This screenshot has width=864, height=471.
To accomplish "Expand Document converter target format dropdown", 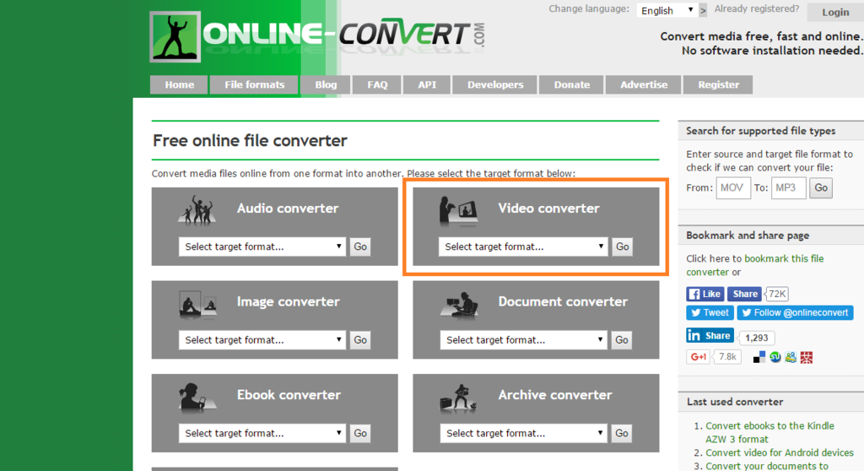I will (523, 339).
